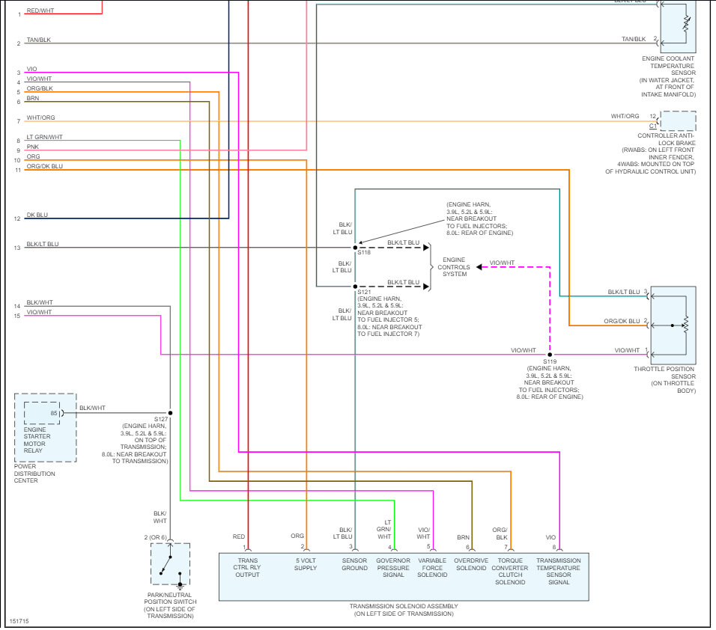The height and width of the screenshot is (630, 716).
Task: Click WHT/ORG label near ABS controller pin 12
Action: [625, 116]
